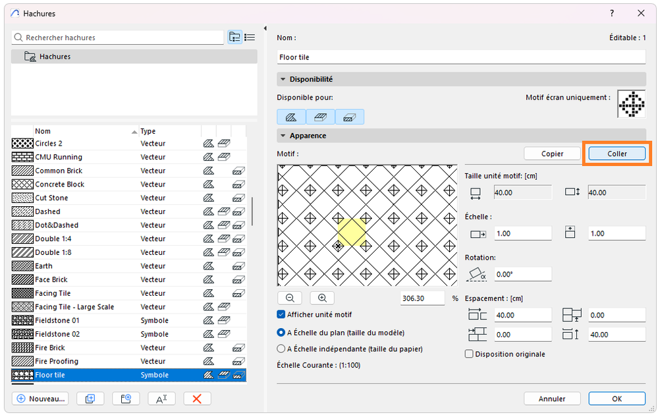Create a new hatch folder

coord(126,399)
